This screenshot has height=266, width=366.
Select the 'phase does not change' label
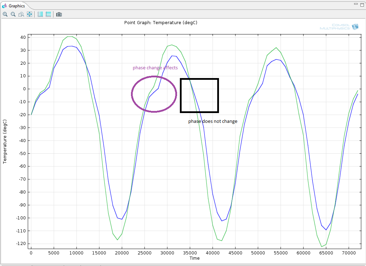pyautogui.click(x=213, y=121)
